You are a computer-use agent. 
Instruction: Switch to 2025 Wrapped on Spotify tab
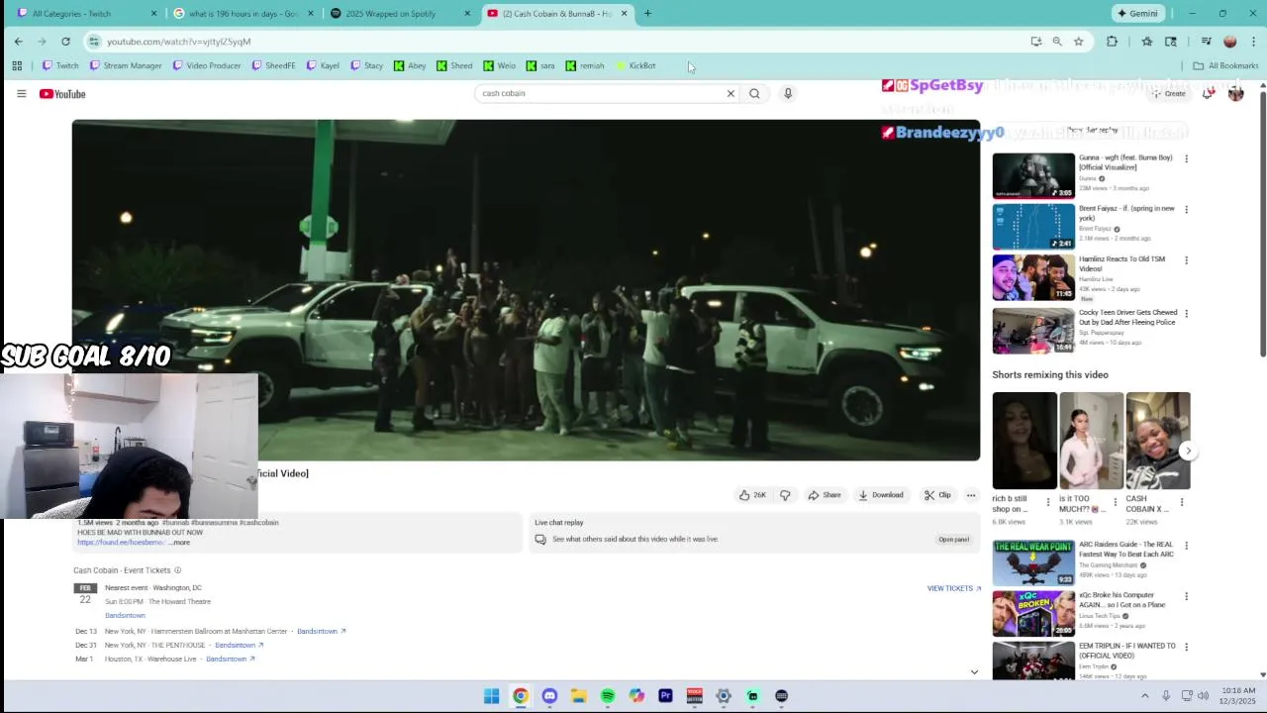[x=401, y=13]
